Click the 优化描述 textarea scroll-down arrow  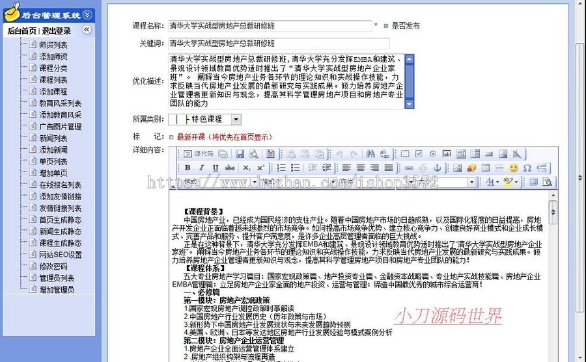[410, 104]
